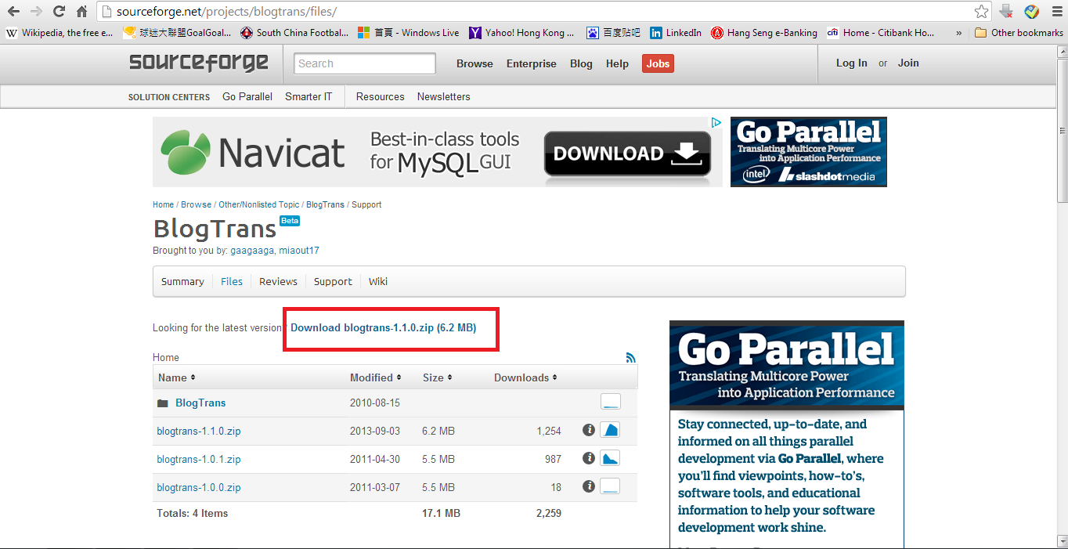Screen dimensions: 1068x549
Task: Sort the file list by Name
Action: [176, 377]
